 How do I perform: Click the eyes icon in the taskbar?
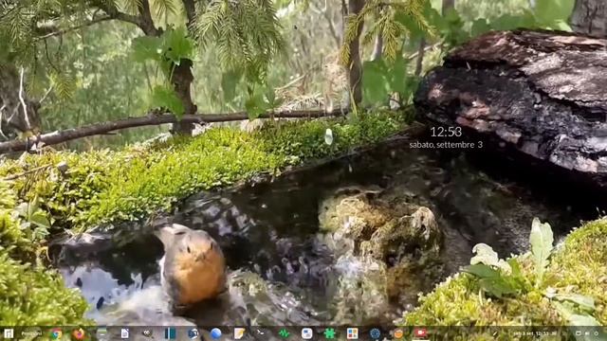pyautogui.click(x=148, y=333)
